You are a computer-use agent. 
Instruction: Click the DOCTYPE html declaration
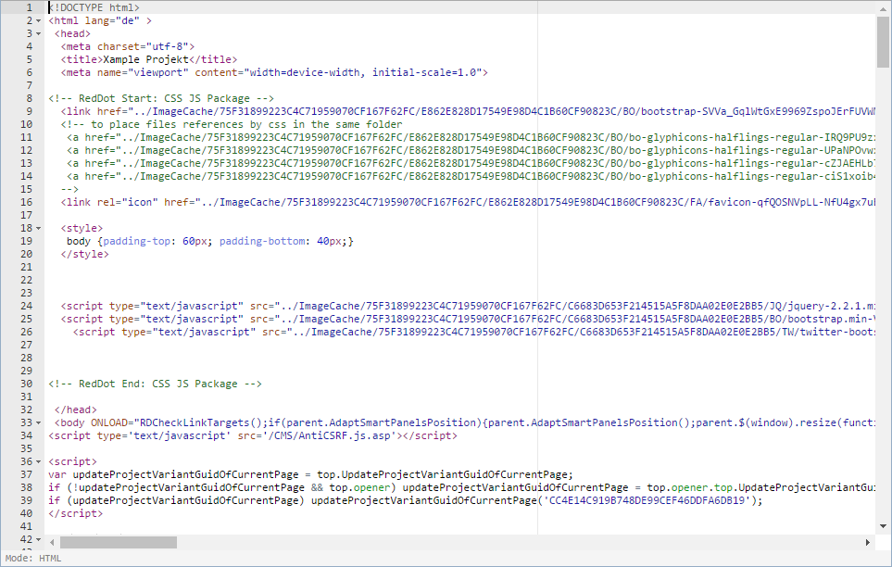(x=94, y=8)
